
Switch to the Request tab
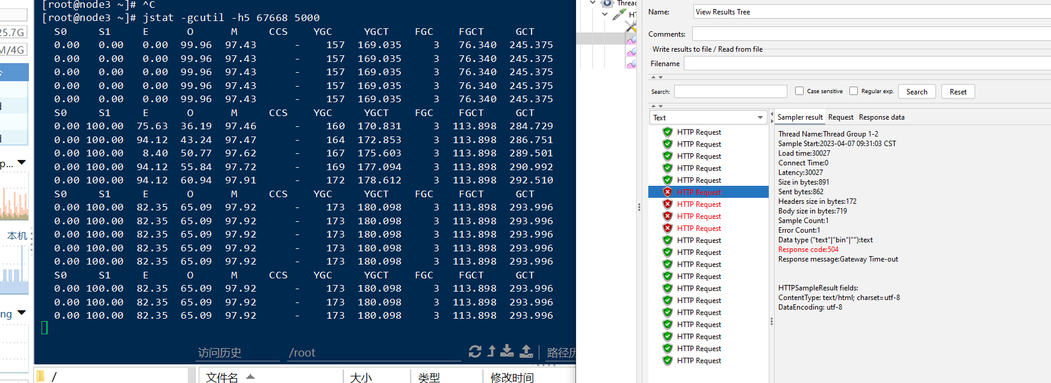coord(840,117)
